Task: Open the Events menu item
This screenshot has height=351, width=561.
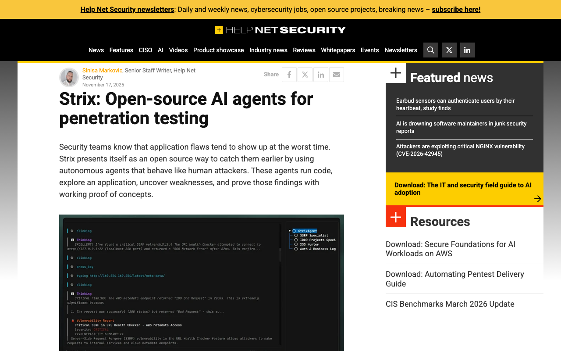Action: pos(370,50)
